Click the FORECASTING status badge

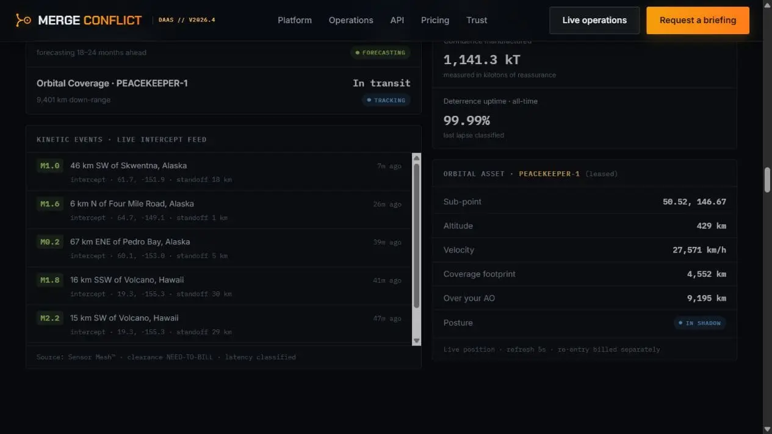[x=380, y=52]
